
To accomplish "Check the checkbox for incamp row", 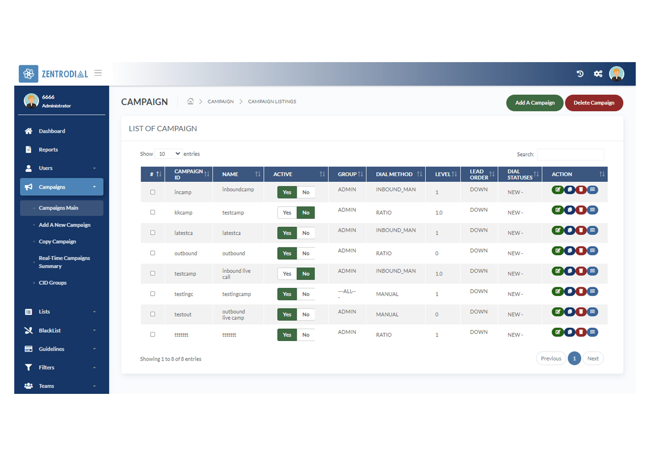I will [153, 192].
